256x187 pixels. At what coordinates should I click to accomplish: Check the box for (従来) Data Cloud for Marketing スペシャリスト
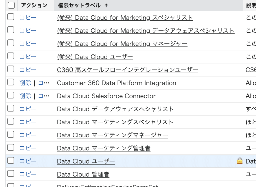[x=11, y=17]
